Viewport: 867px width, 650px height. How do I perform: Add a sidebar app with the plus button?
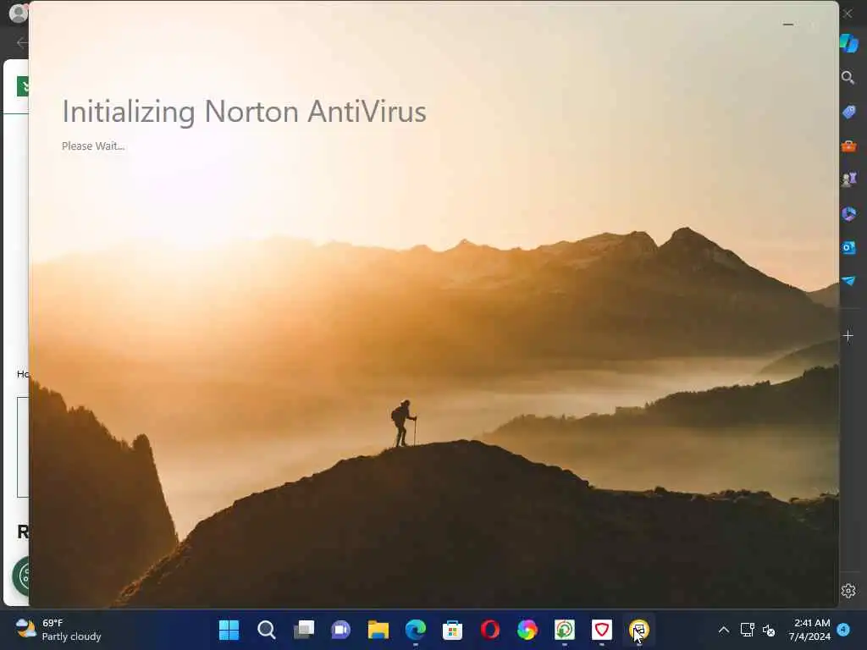tap(848, 335)
